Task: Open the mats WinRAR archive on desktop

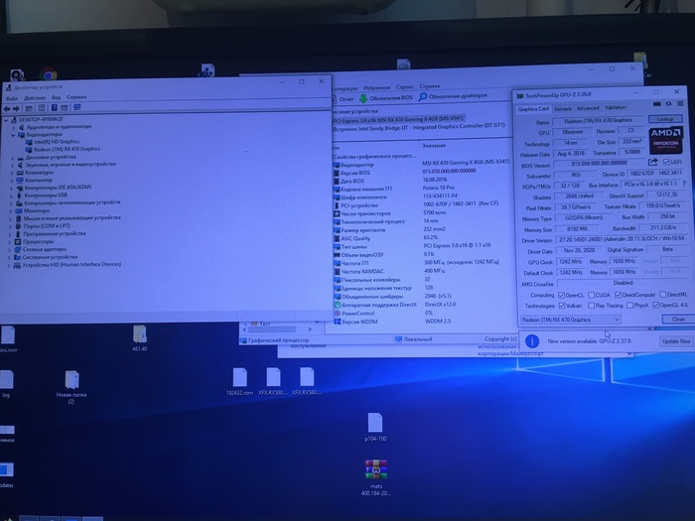Action: coord(375,471)
